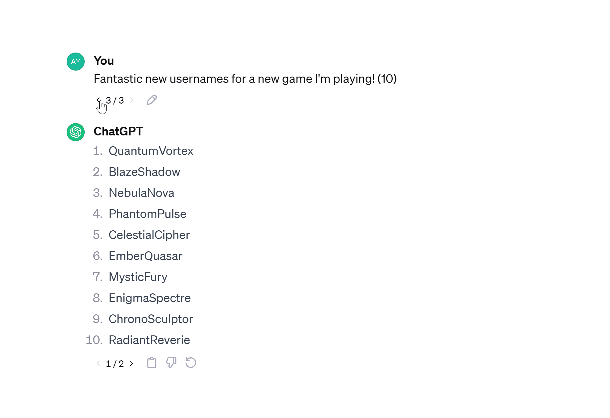Viewport: 610px width, 418px height.
Task: Regenerate the ChatGPT response
Action: (x=191, y=363)
